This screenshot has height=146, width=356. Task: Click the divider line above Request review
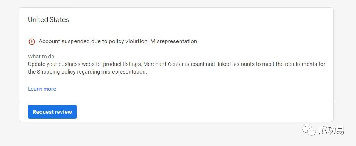(x=176, y=102)
